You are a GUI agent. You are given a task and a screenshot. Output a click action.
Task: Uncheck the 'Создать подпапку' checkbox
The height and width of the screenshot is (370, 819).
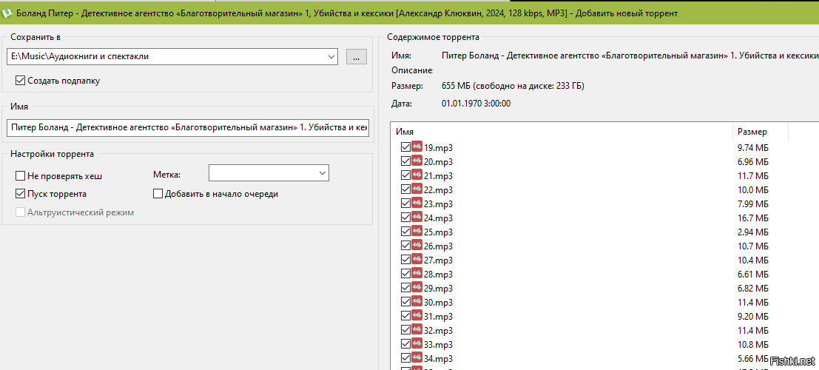click(x=21, y=81)
